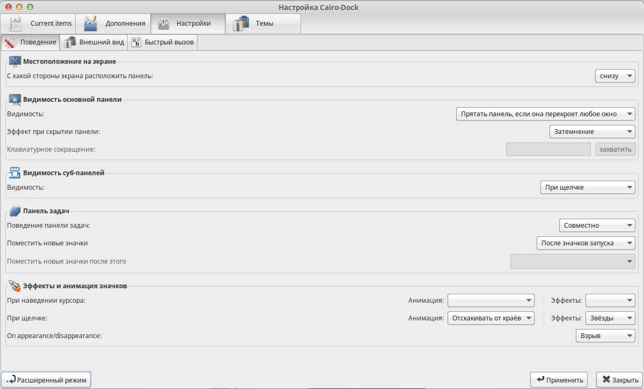
Task: Open the sub-panel visibility dropdown При щелчке
Action: pyautogui.click(x=588, y=188)
